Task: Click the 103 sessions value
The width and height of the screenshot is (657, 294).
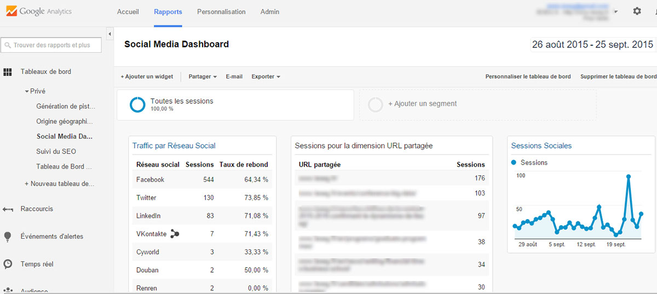Action: (480, 193)
